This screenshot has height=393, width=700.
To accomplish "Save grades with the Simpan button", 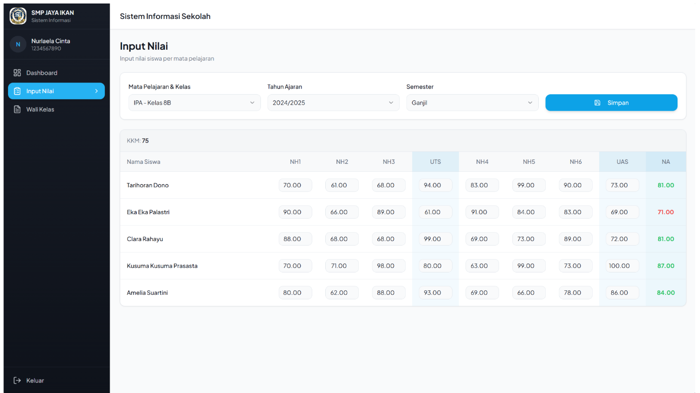I will (611, 103).
